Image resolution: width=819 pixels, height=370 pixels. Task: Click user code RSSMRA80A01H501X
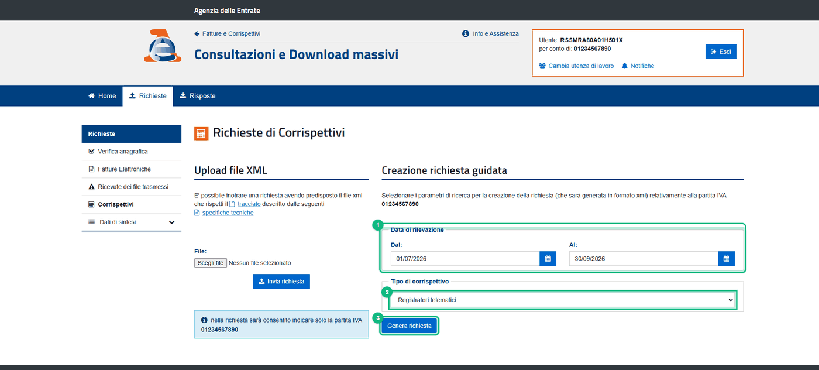point(591,40)
